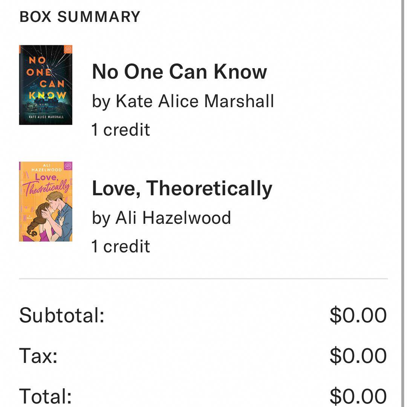This screenshot has height=407, width=407.
Task: Open the No One Can Know title
Action: click(179, 71)
